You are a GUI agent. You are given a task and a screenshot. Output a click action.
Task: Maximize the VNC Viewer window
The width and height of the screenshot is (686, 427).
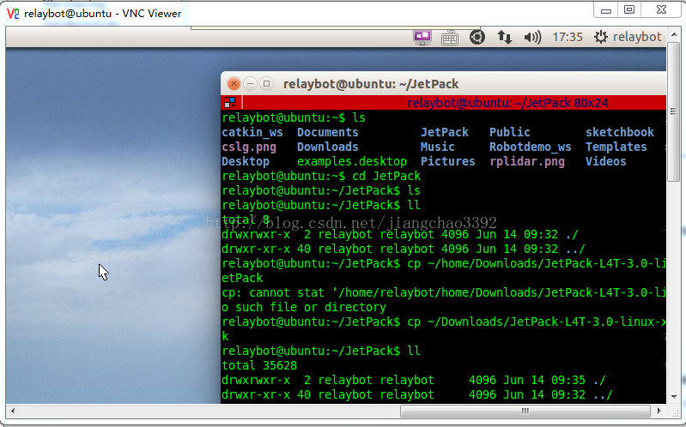pos(629,10)
